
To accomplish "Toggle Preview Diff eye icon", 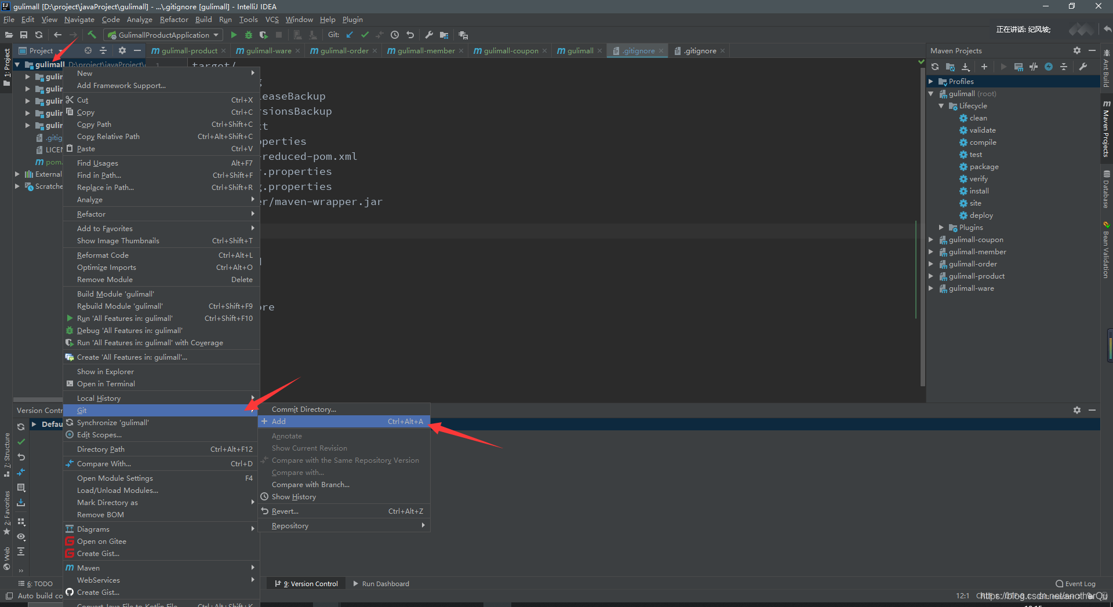I will click(21, 536).
